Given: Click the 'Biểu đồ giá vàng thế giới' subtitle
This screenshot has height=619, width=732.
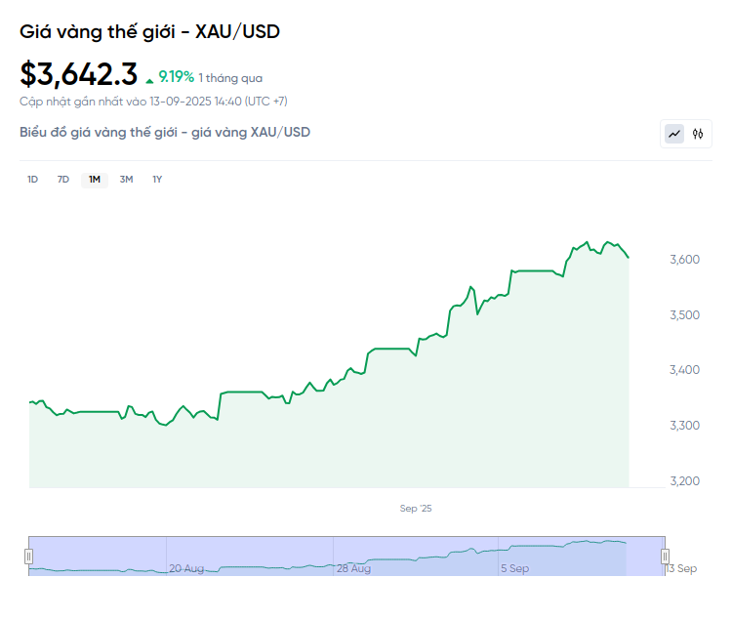Looking at the screenshot, I should (165, 132).
